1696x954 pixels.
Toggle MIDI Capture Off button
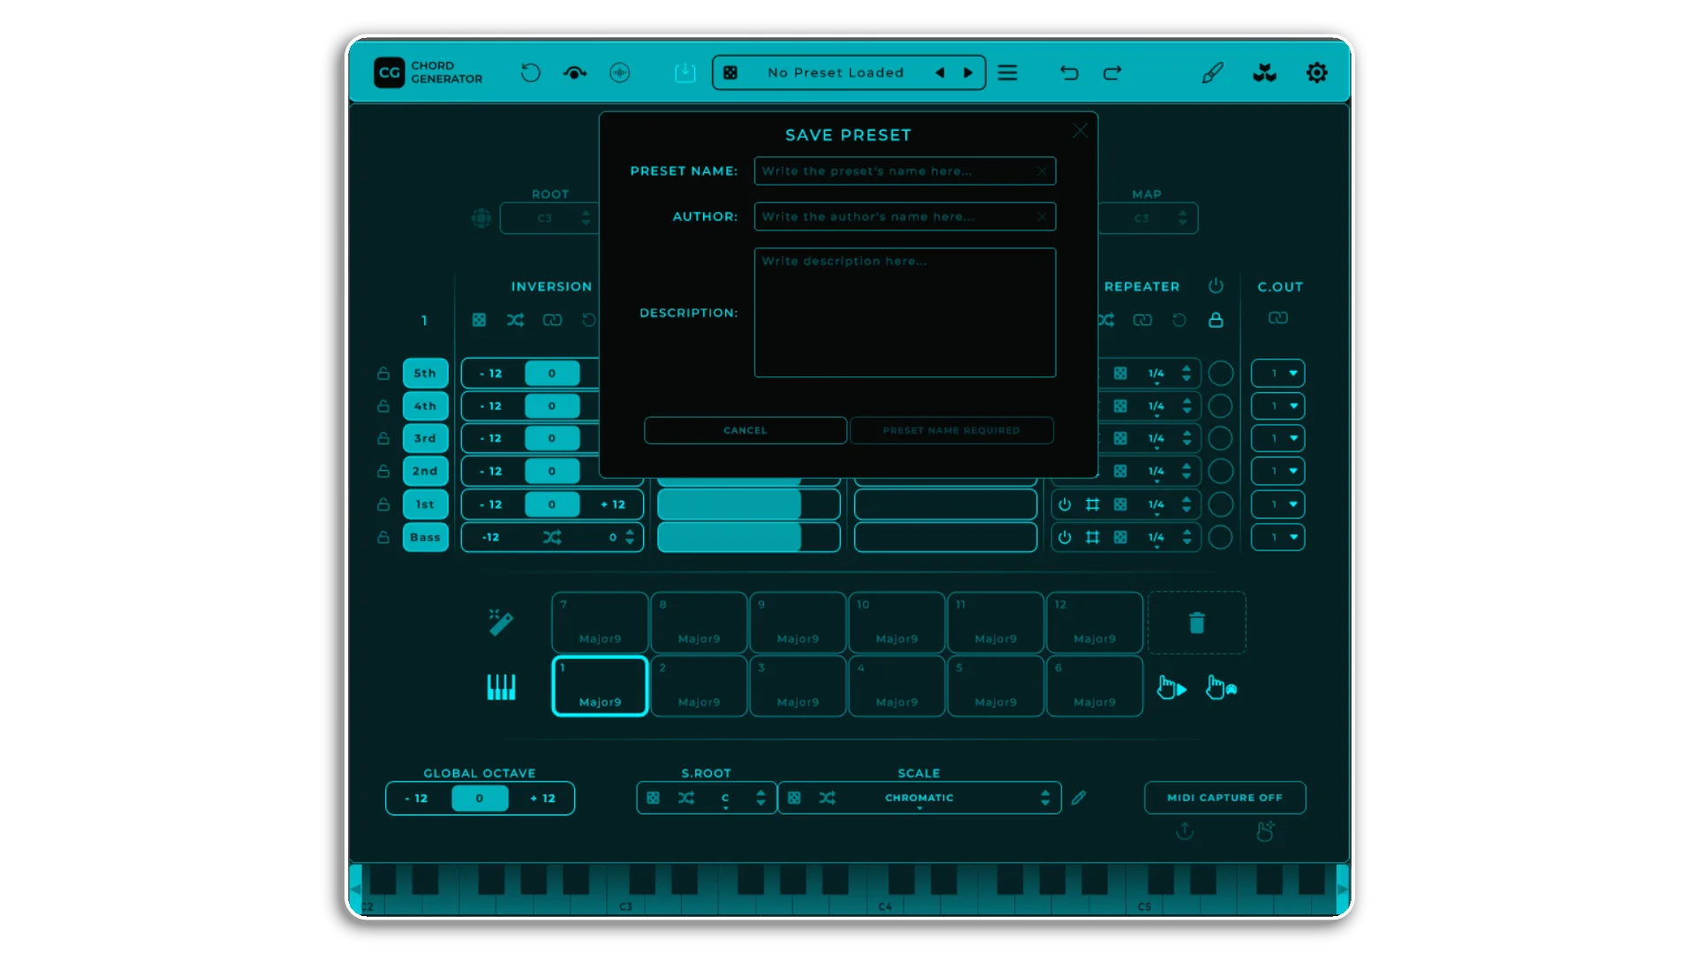click(1224, 798)
